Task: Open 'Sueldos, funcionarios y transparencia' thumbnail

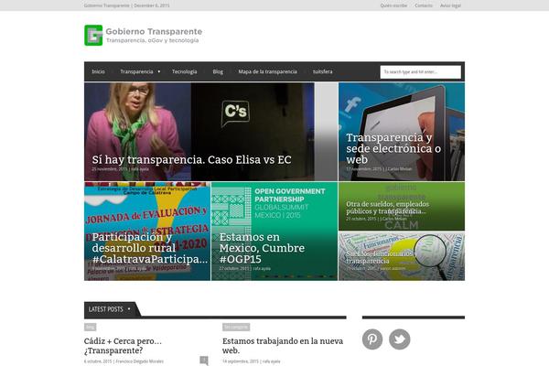Action: pyautogui.click(x=402, y=256)
